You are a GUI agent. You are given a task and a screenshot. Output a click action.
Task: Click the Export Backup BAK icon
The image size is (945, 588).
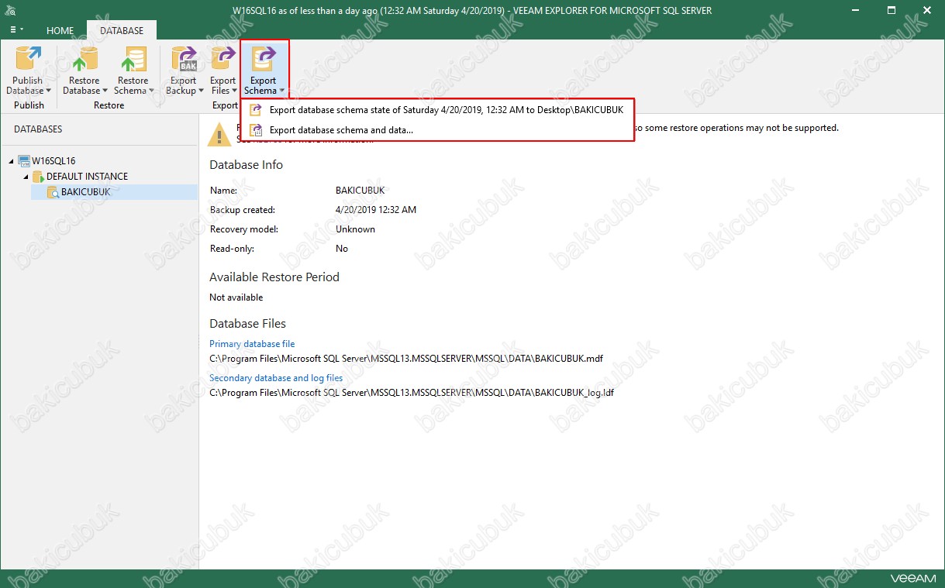pyautogui.click(x=184, y=59)
